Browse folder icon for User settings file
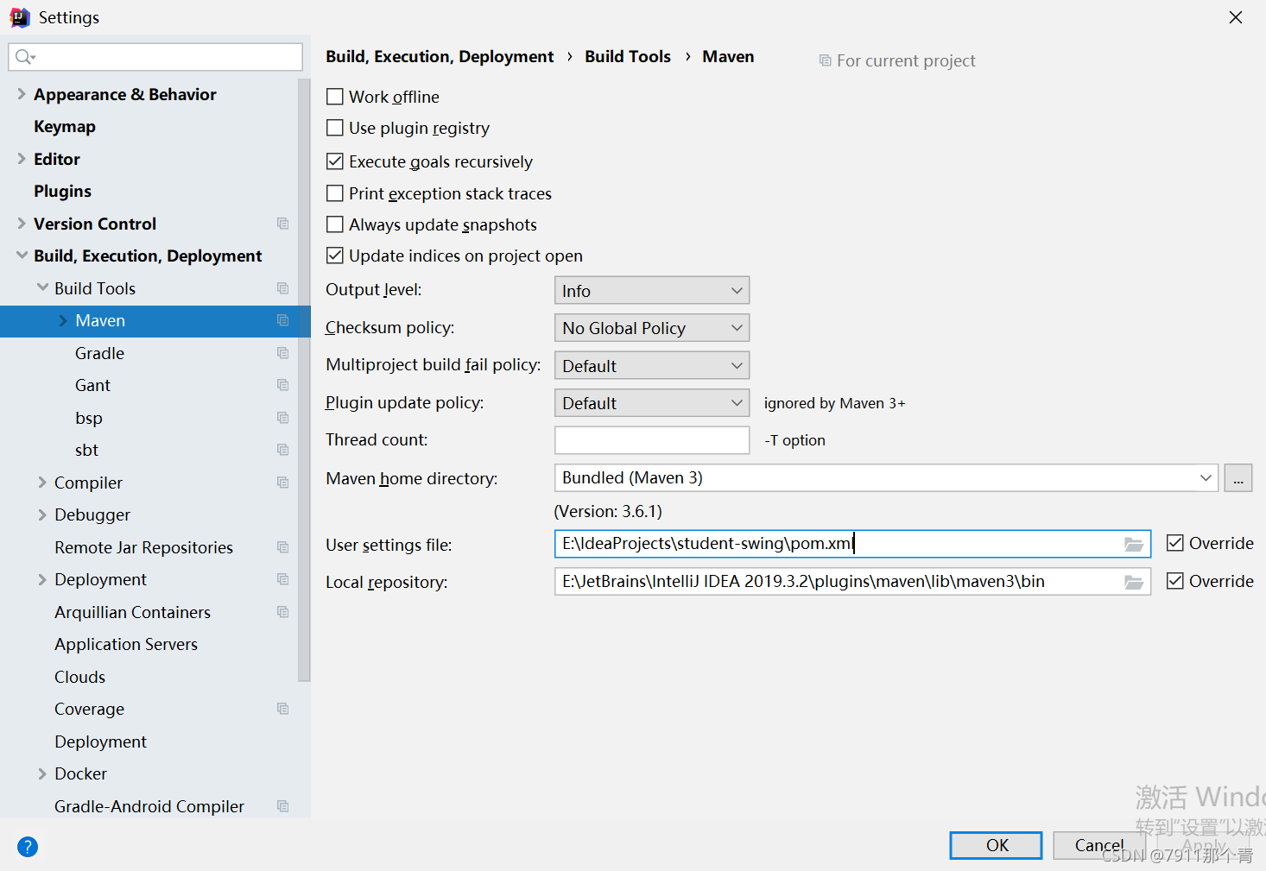 [1134, 544]
